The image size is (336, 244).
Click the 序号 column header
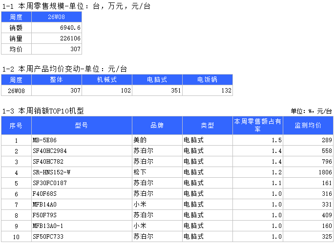[16, 126]
